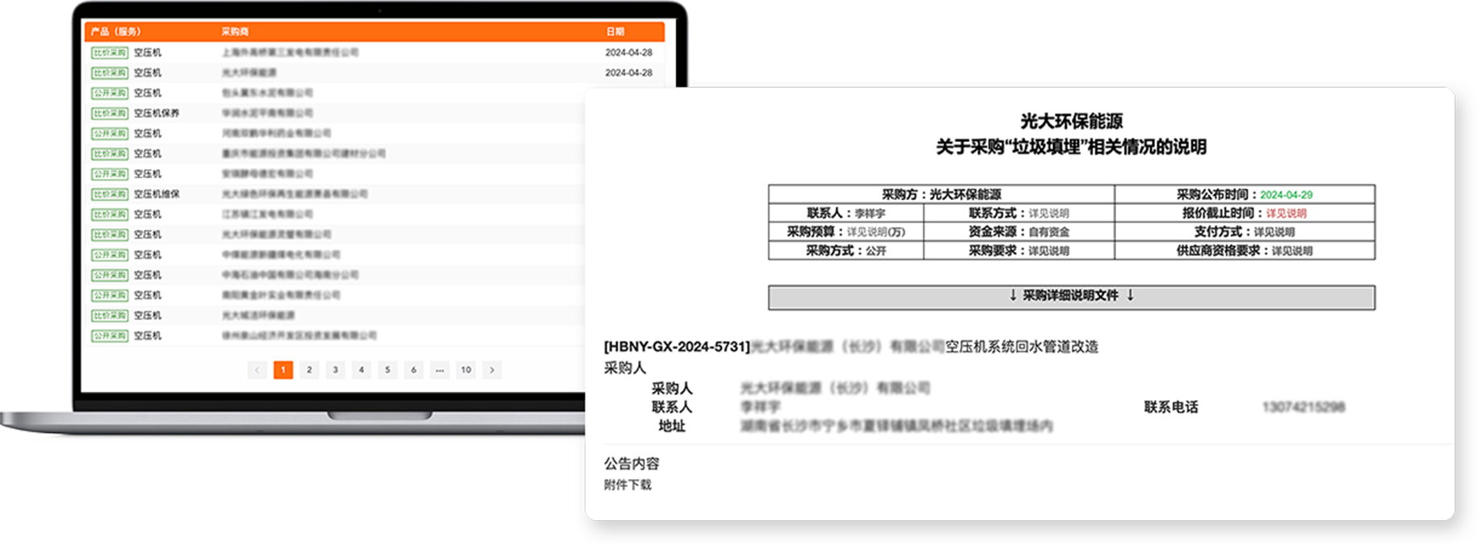
Task: Jump to last page 10
Action: pyautogui.click(x=466, y=370)
